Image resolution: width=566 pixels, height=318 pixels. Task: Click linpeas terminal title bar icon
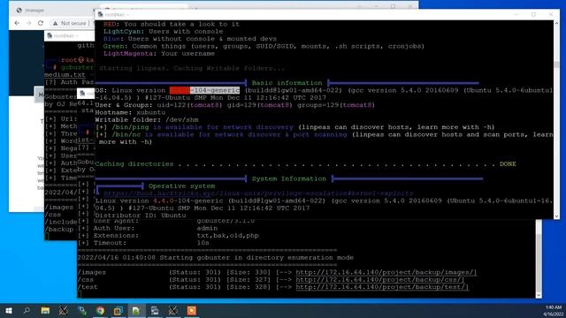click(100, 14)
